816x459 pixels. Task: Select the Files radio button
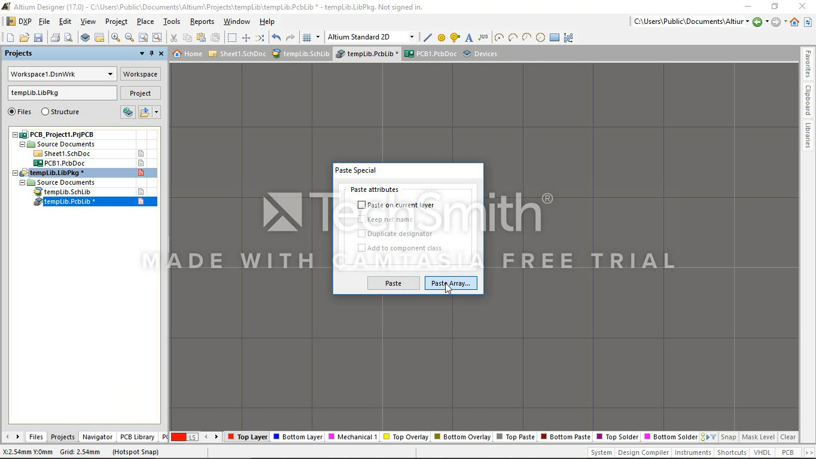[x=12, y=112]
